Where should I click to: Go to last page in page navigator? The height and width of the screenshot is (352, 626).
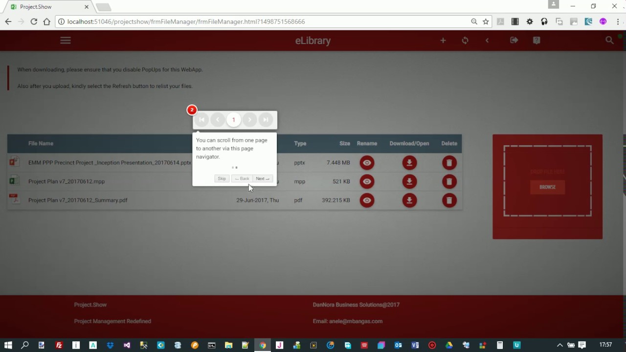pyautogui.click(x=266, y=120)
